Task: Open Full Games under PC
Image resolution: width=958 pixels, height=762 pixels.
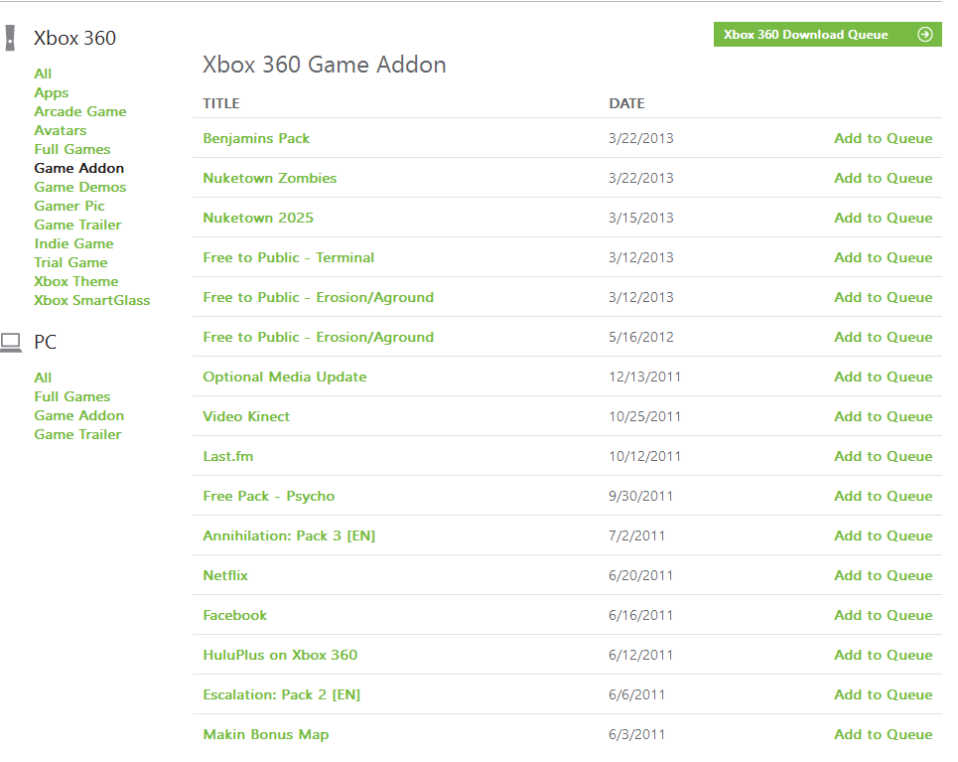Action: (72, 397)
